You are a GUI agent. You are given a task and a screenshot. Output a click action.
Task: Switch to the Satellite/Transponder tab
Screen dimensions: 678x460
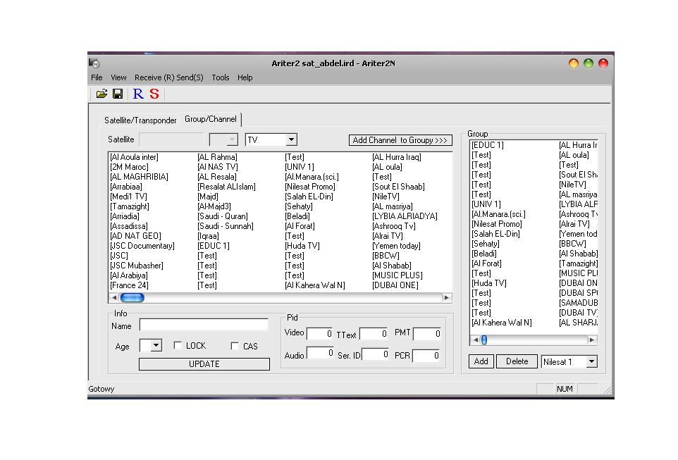[x=140, y=120]
